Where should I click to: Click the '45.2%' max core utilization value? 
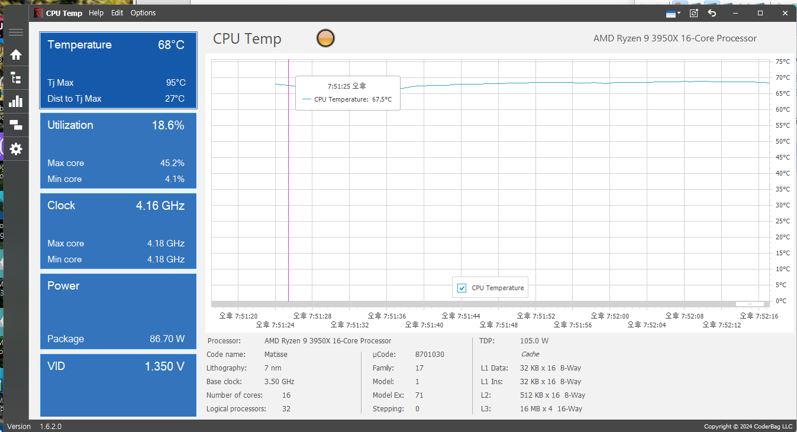(x=172, y=163)
